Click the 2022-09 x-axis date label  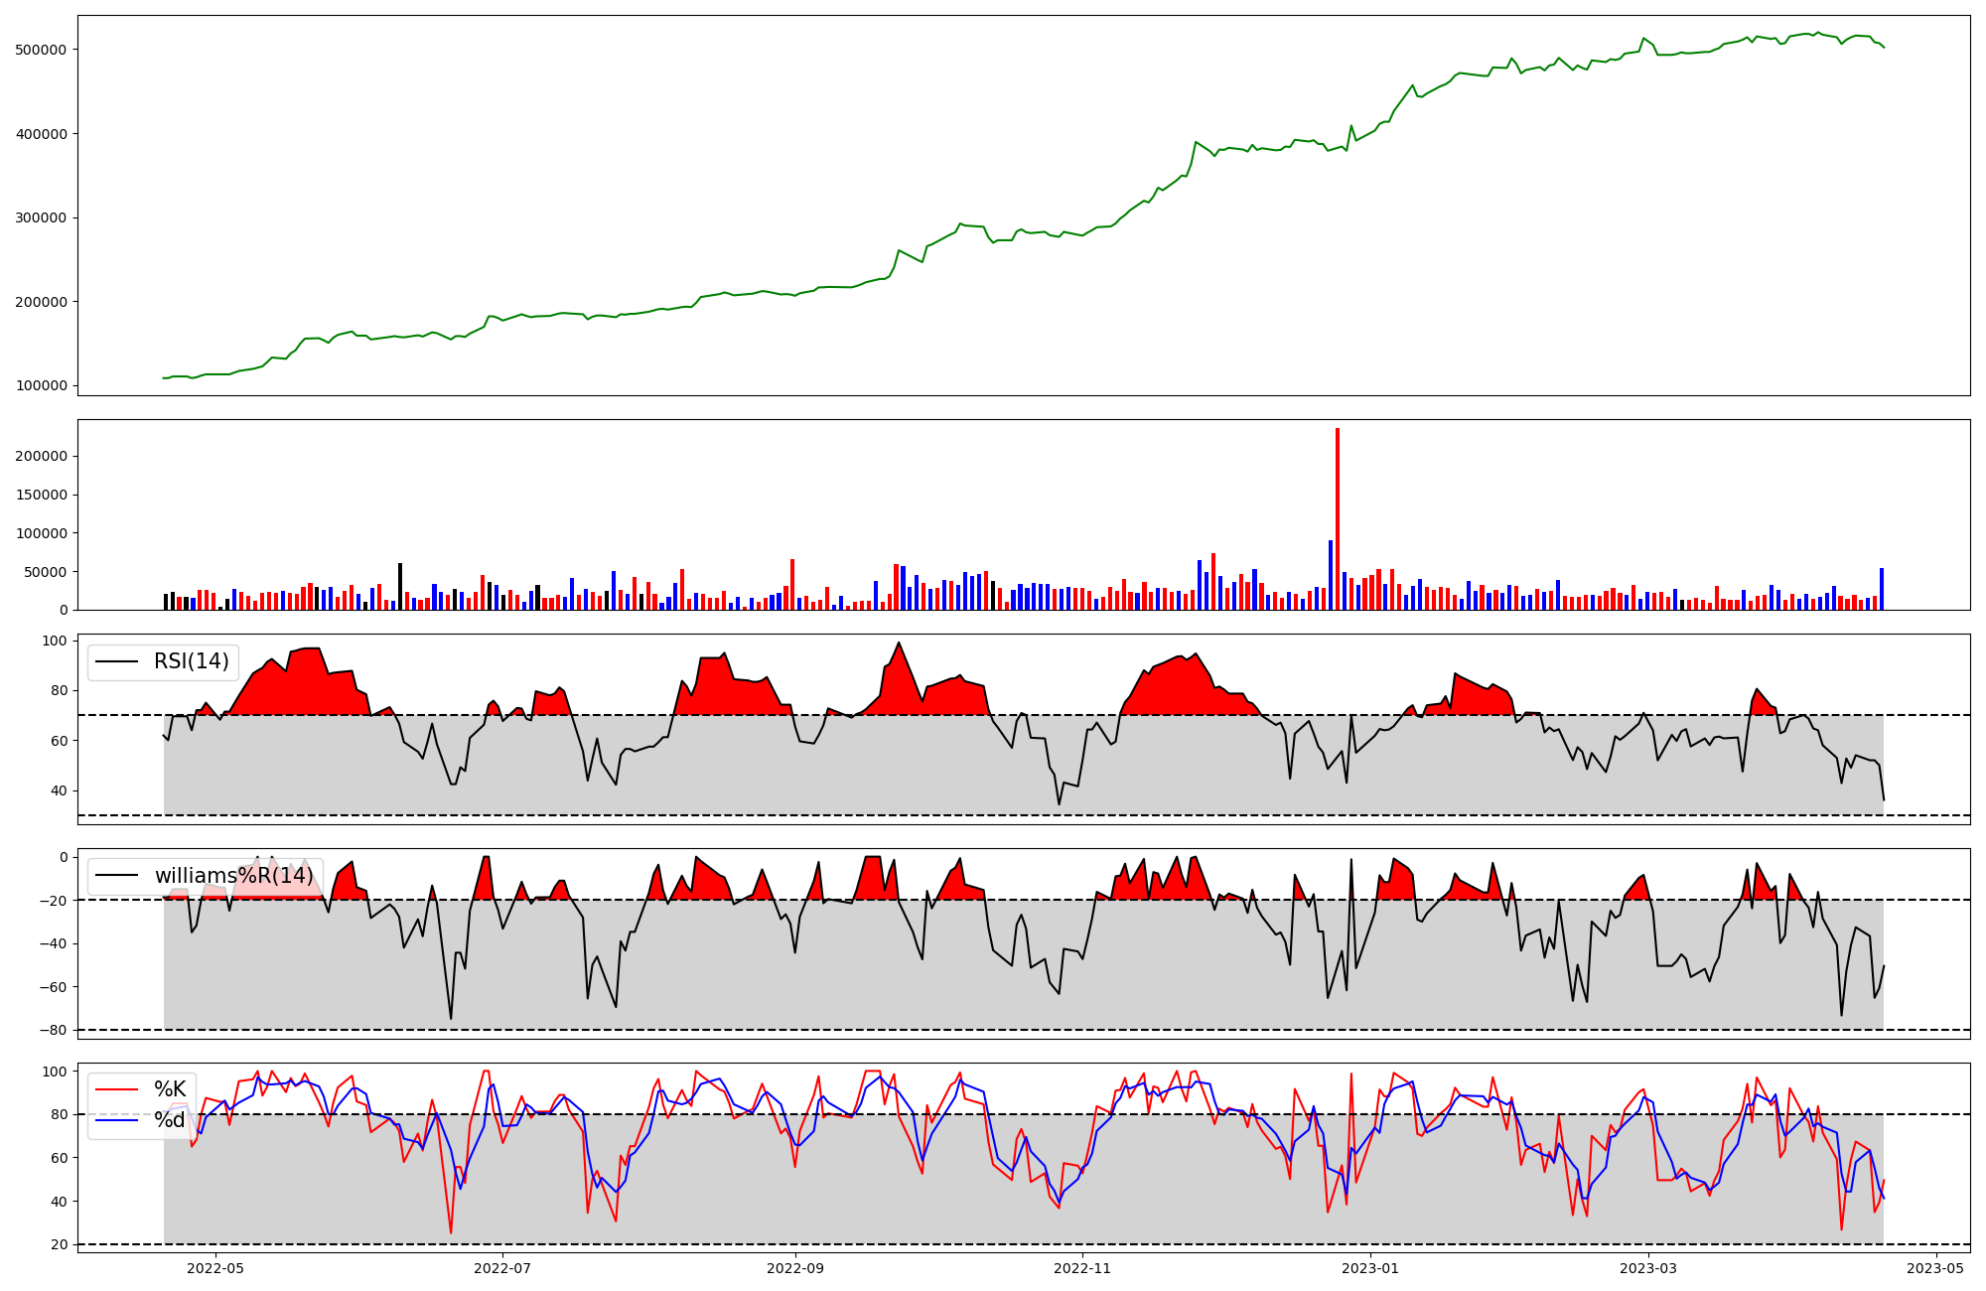point(795,1268)
